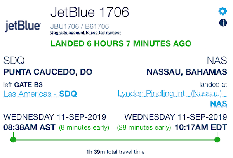Click the JetBlue 1706 flight title
The height and width of the screenshot is (158, 233).
click(x=90, y=12)
